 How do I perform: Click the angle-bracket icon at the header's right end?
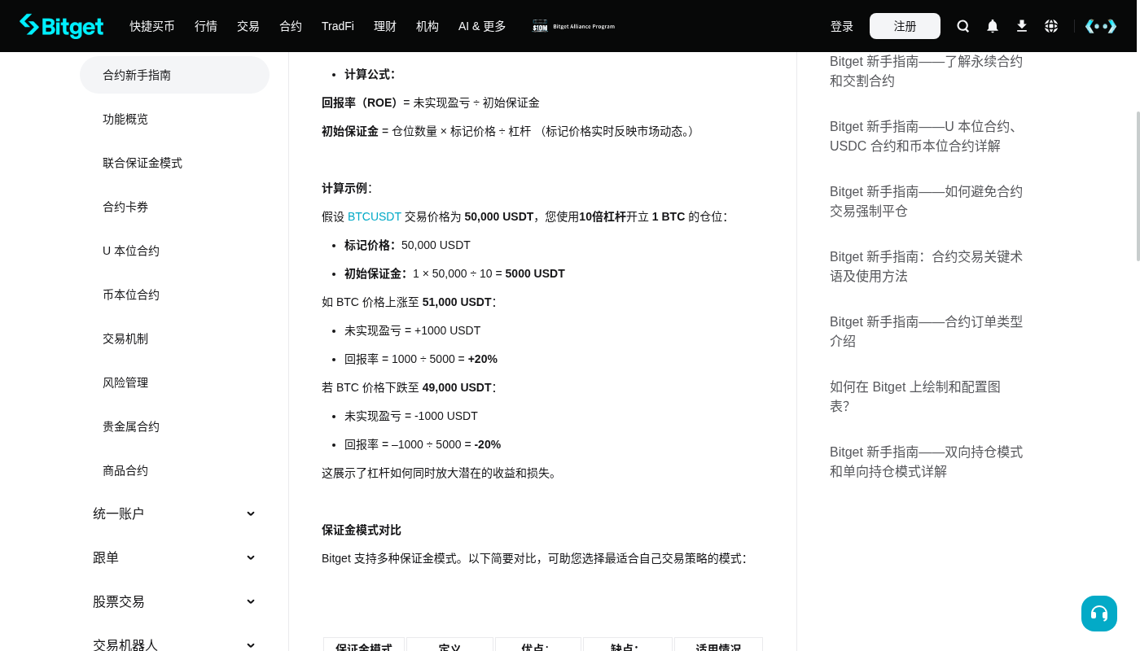tap(1101, 26)
